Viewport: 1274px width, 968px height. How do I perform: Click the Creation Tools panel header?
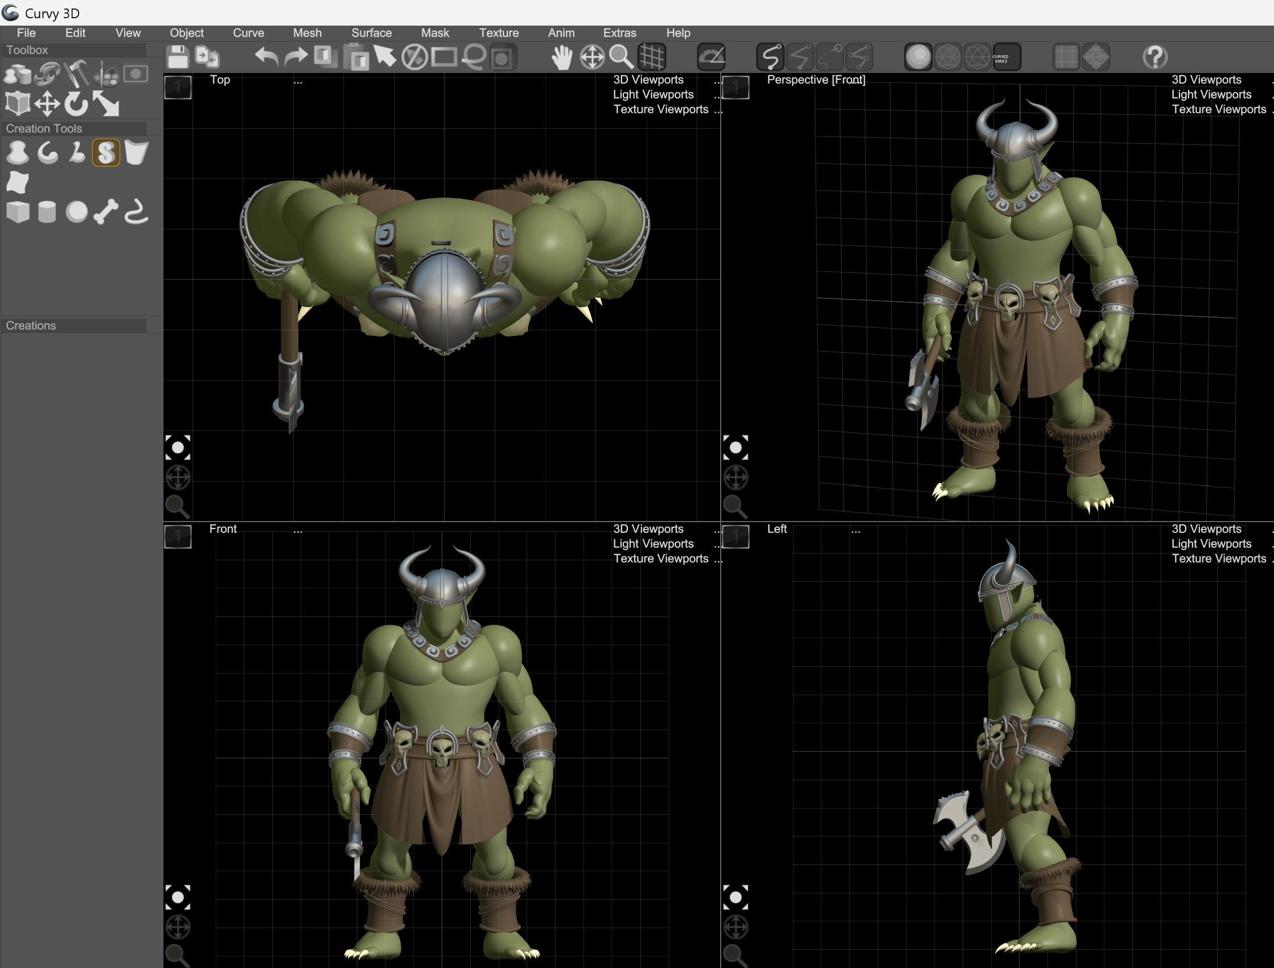click(x=74, y=129)
